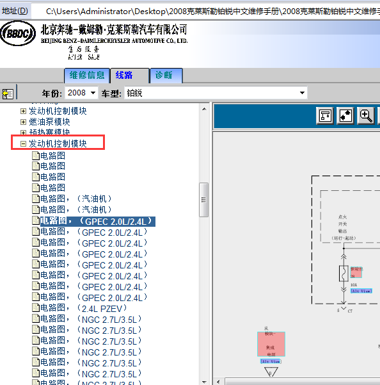Click tree scrollbar up arrow

[x=204, y=109]
